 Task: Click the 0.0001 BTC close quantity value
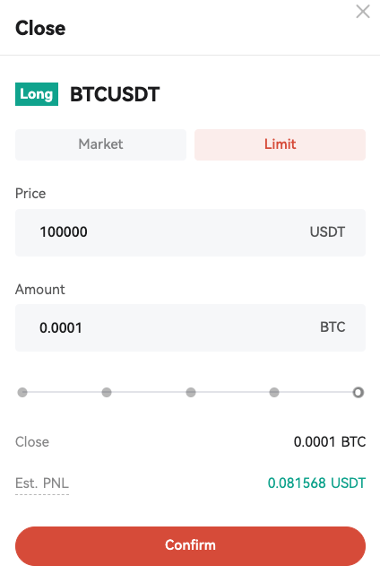coord(330,441)
